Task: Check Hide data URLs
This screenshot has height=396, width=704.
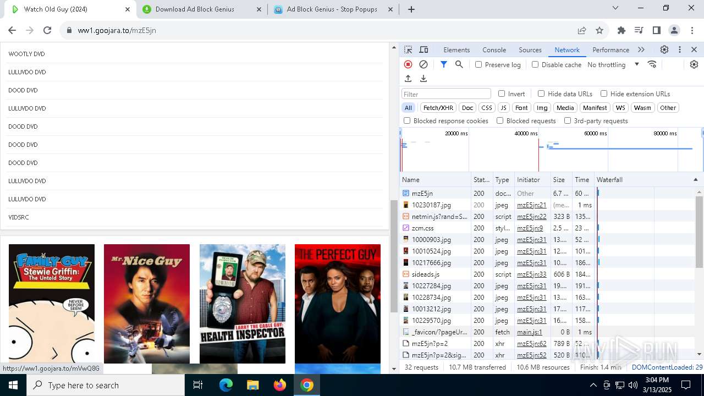Action: click(541, 94)
